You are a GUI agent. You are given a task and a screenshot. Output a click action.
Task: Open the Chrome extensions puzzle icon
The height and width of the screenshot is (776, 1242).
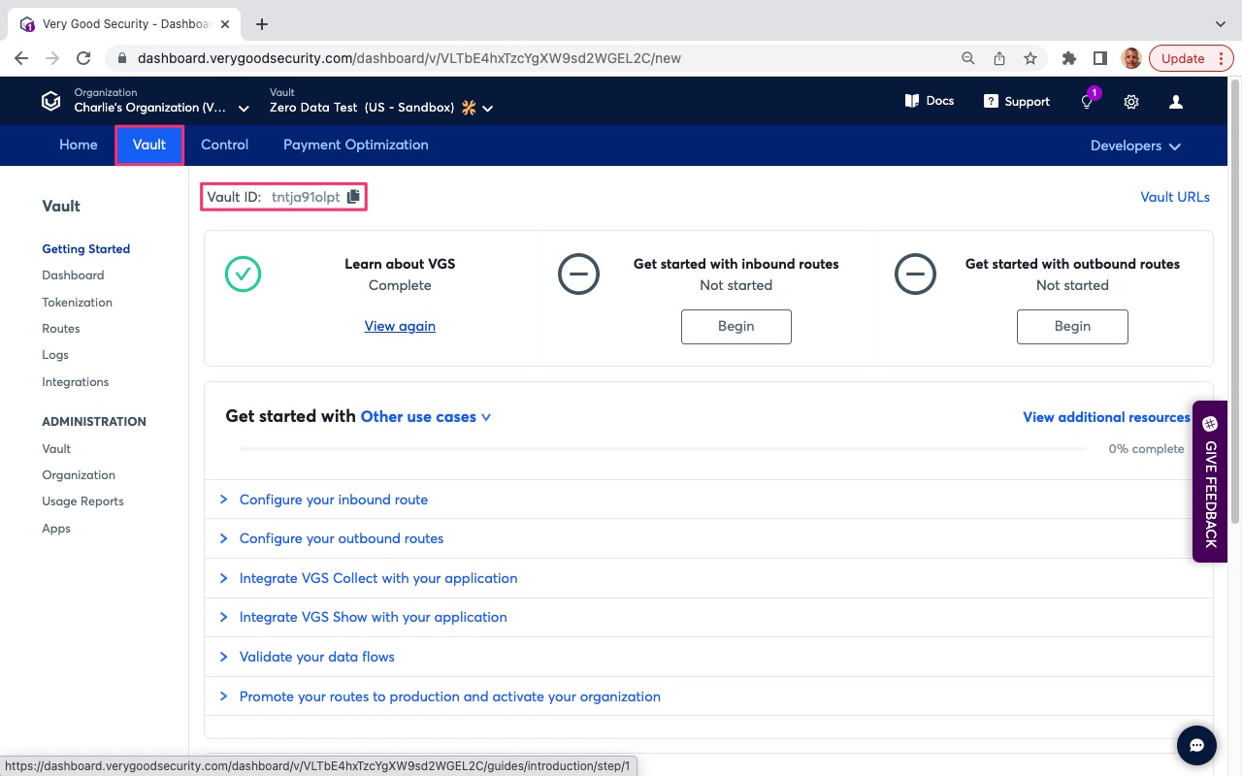coord(1069,58)
